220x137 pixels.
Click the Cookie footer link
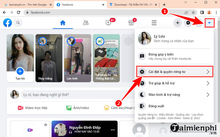161,118
